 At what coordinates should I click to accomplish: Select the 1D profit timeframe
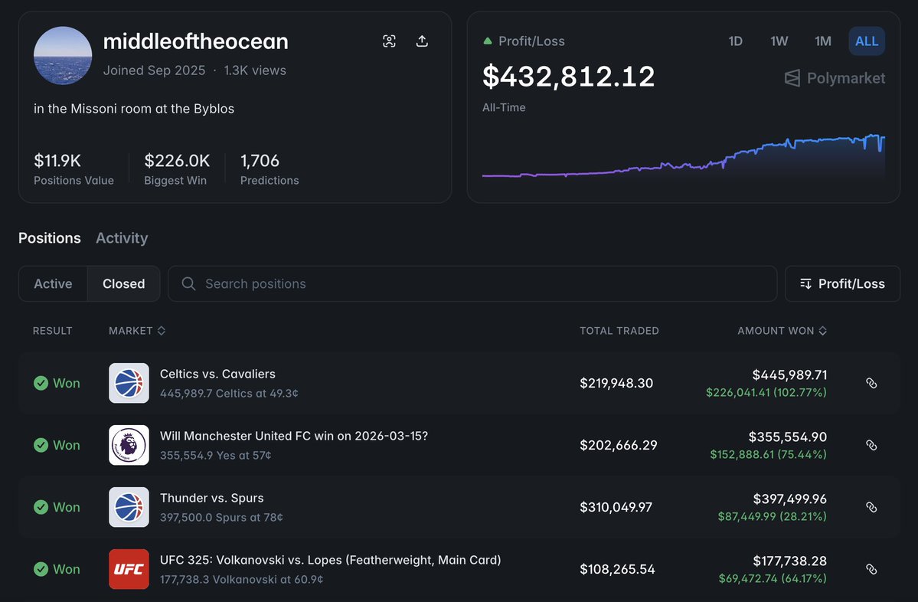(x=735, y=41)
